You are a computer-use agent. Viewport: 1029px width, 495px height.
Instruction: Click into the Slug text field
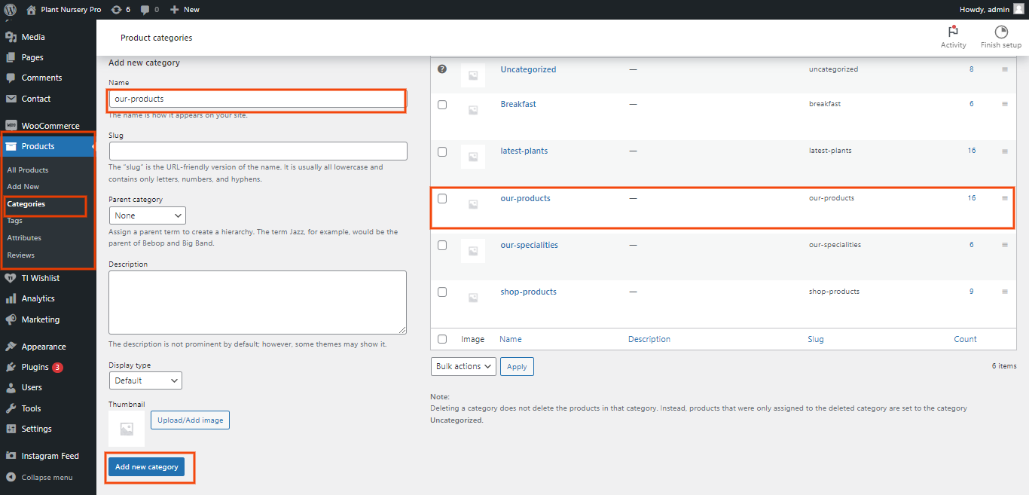coord(258,151)
